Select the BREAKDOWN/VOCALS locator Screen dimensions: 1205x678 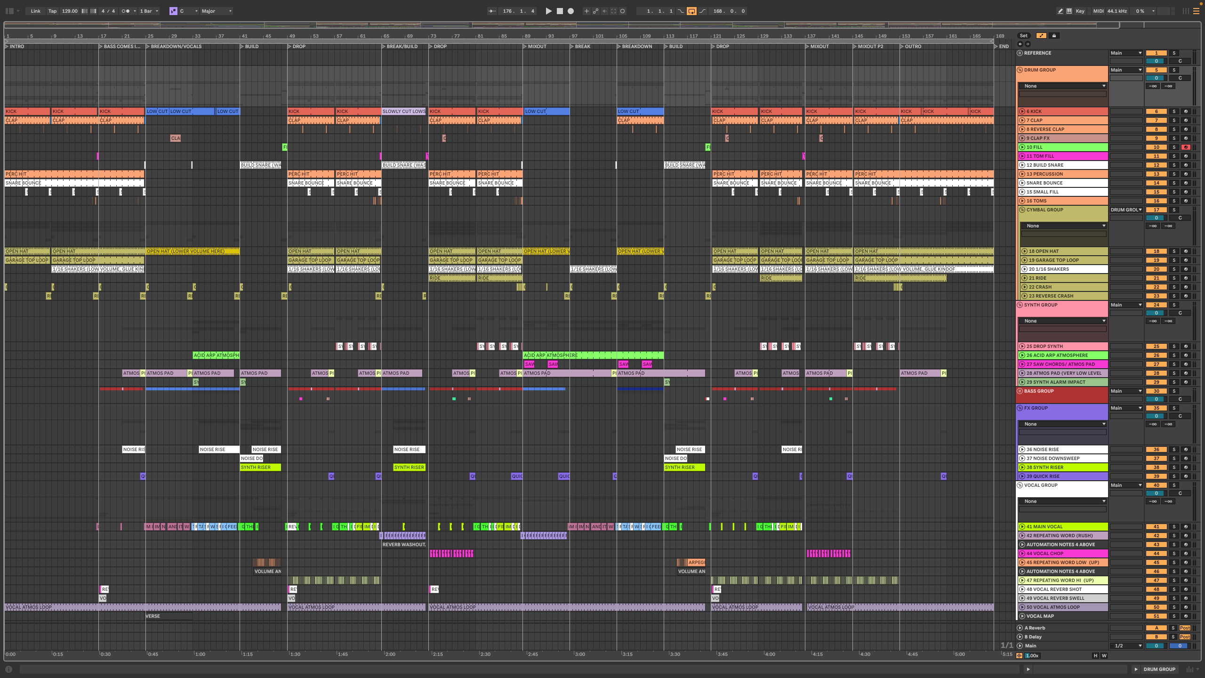coord(173,47)
